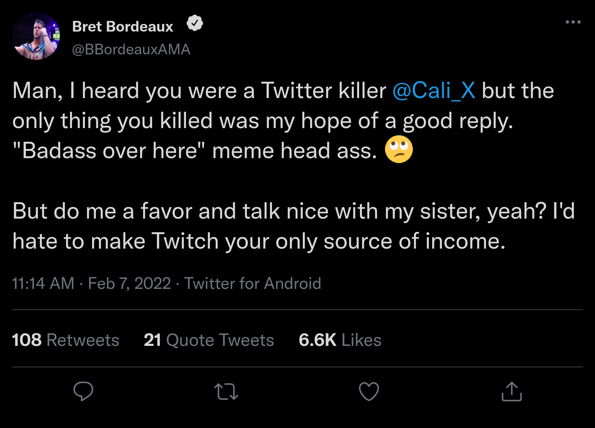Screen dimensions: 595x428
Task: Retweet using the arrows icon
Action: tap(226, 392)
